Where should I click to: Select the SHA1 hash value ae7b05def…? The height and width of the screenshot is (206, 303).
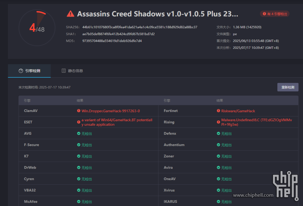pyautogui.click(x=118, y=34)
